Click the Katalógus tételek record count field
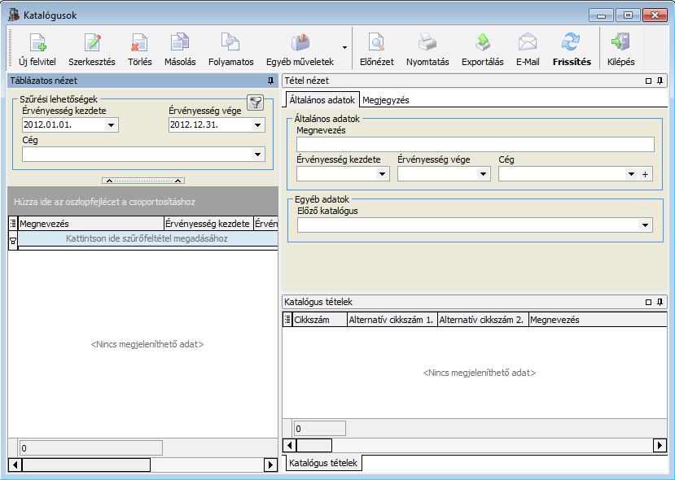This screenshot has width=675, height=480. tap(319, 429)
